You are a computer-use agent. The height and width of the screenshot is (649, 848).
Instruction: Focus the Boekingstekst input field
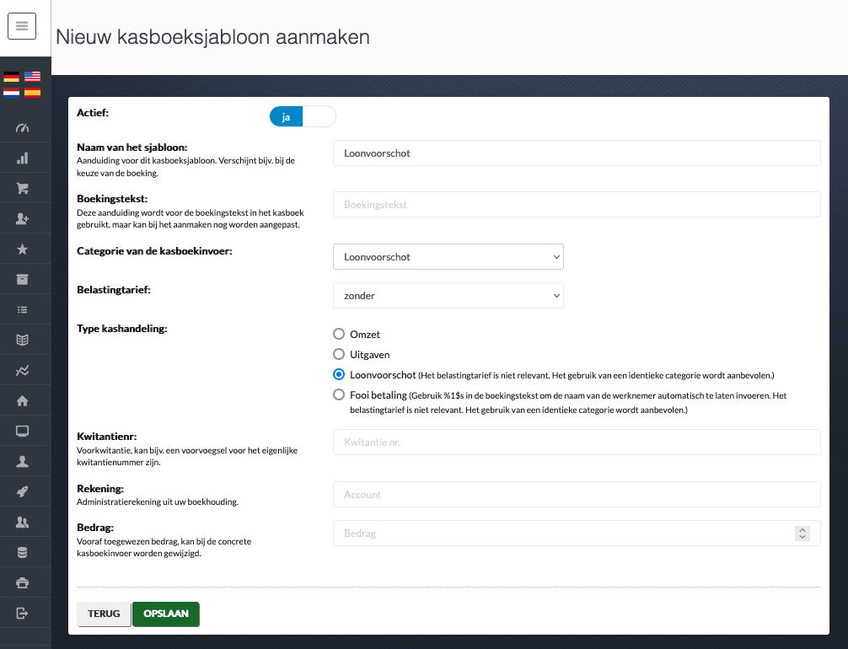(577, 205)
